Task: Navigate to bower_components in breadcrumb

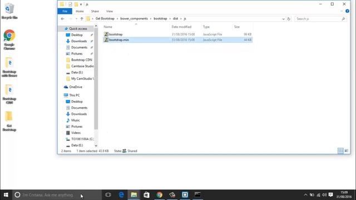Action: click(134, 18)
